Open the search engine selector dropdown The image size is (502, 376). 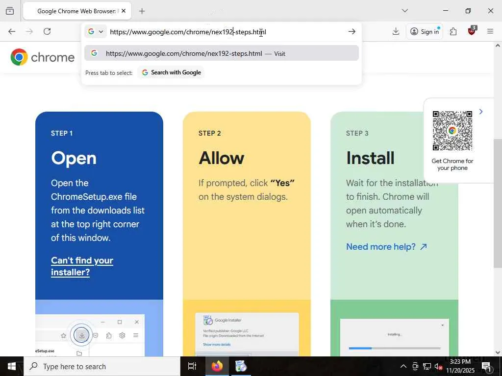[x=96, y=32]
